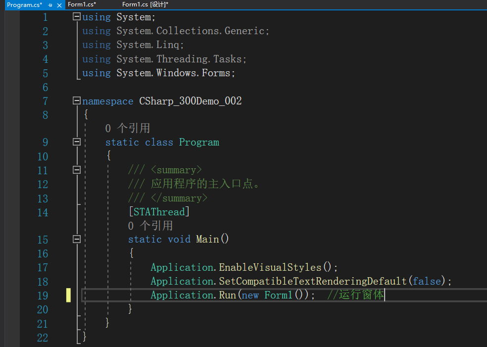Viewport: 487px width, 347px height.
Task: Collapse the namespace CSharp_300Demo_002 block
Action: click(x=76, y=100)
